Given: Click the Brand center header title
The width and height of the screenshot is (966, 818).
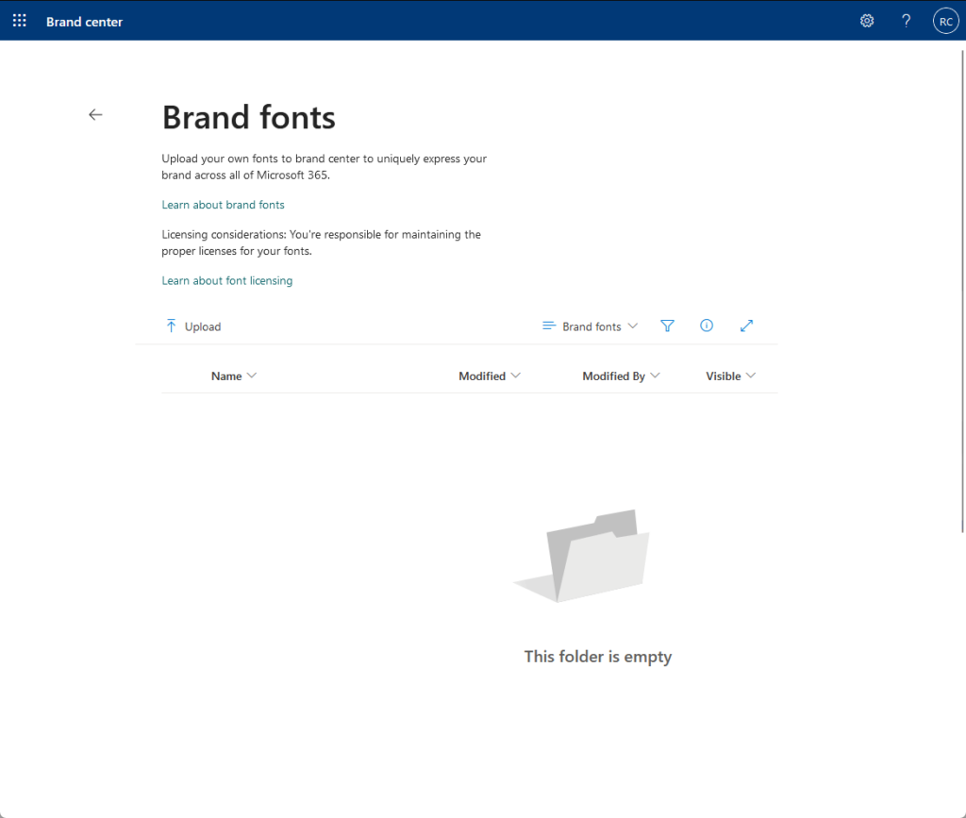Looking at the screenshot, I should pos(84,22).
